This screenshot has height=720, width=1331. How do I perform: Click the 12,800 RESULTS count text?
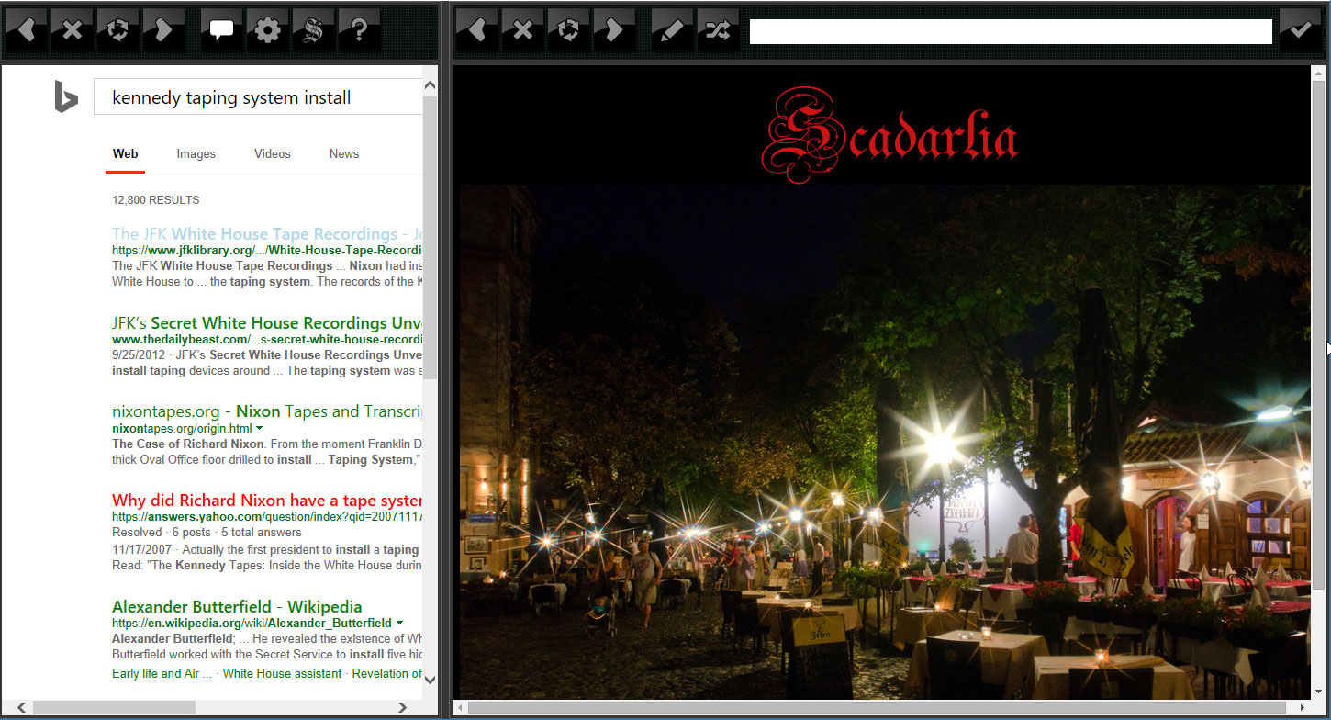[156, 200]
